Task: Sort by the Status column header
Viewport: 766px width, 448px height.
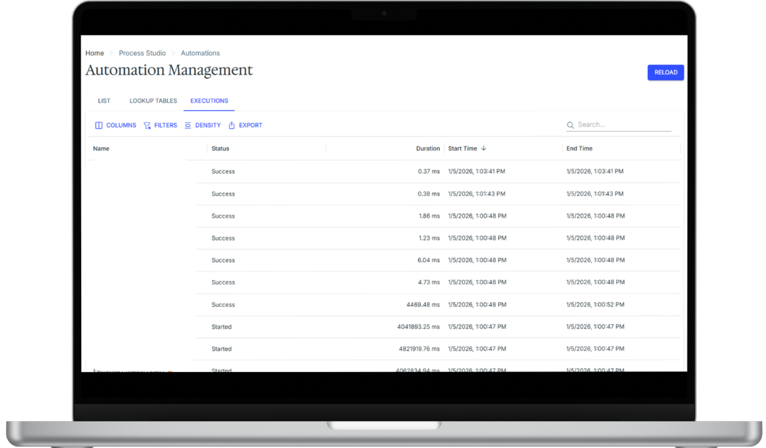Action: coord(220,148)
